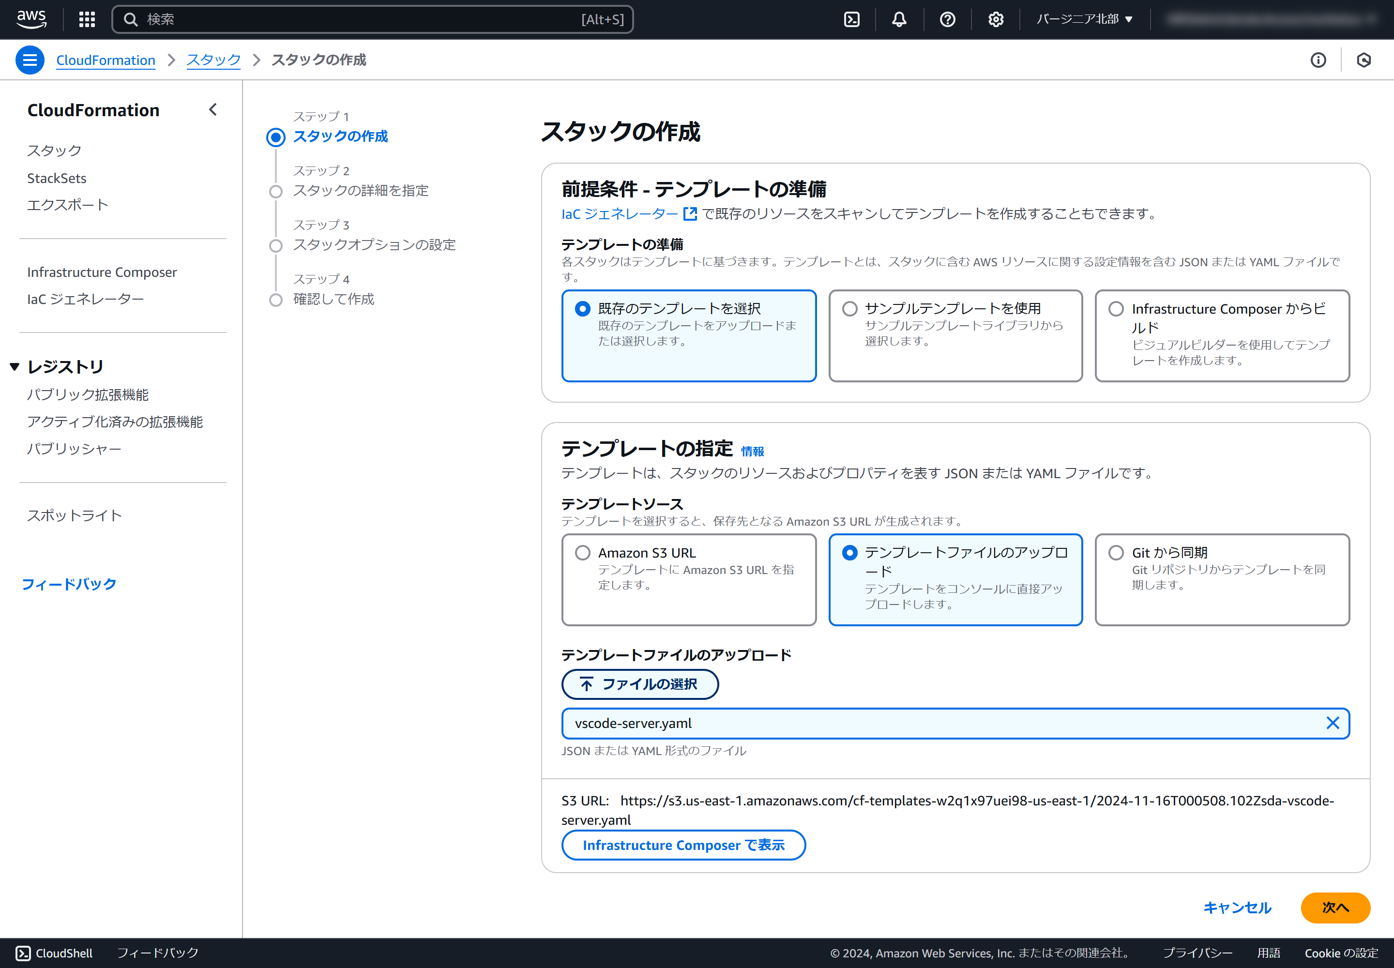1394x968 pixels.
Task: Toggle the blue hamburger navigation button
Action: point(30,60)
